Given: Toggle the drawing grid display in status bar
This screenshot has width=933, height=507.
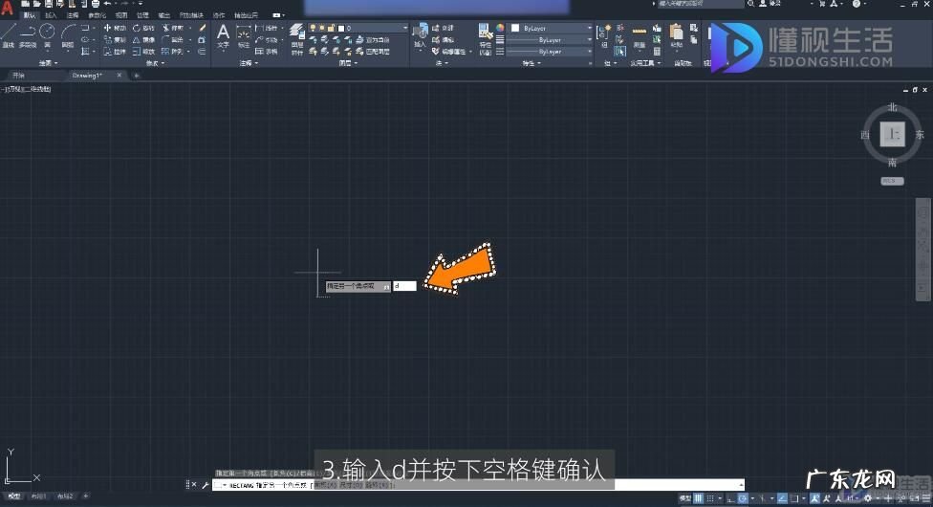Looking at the screenshot, I should point(699,498).
